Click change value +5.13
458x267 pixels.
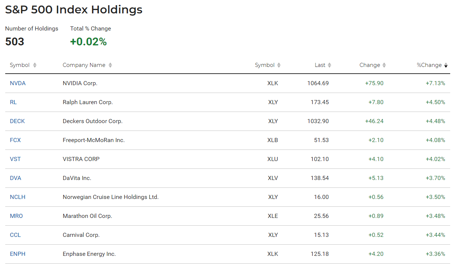click(x=376, y=178)
